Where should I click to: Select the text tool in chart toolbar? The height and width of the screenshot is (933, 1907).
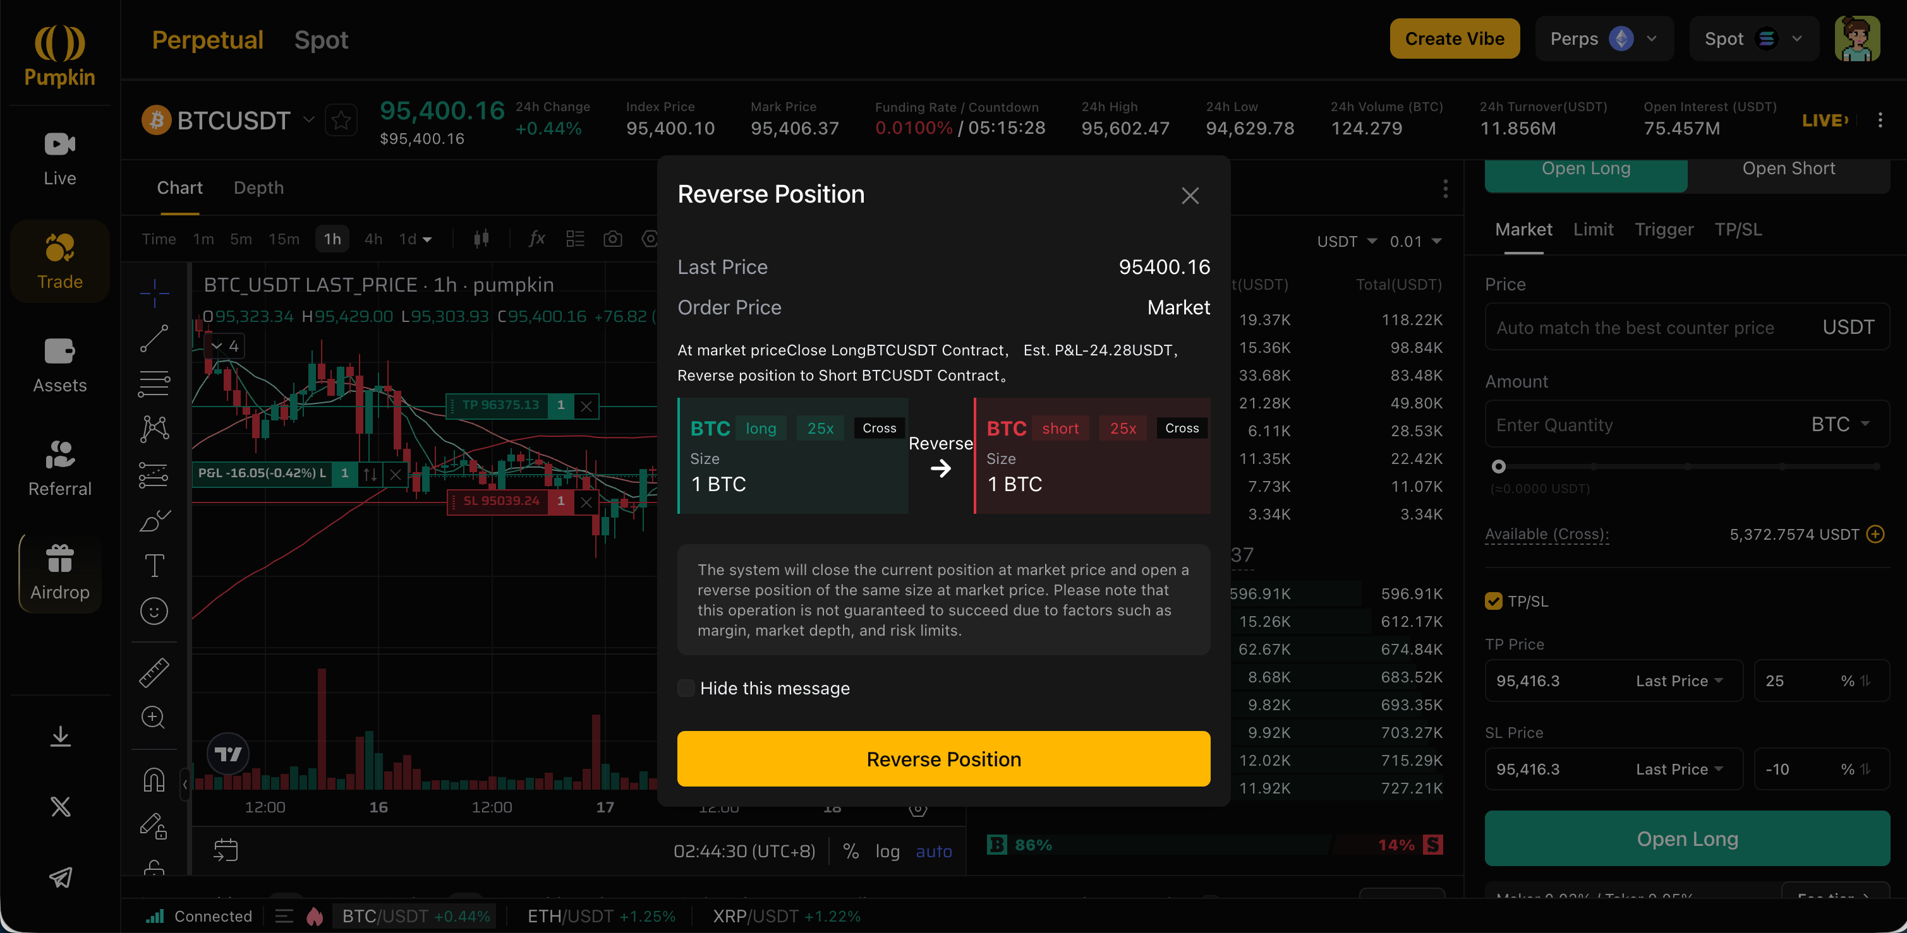click(154, 566)
